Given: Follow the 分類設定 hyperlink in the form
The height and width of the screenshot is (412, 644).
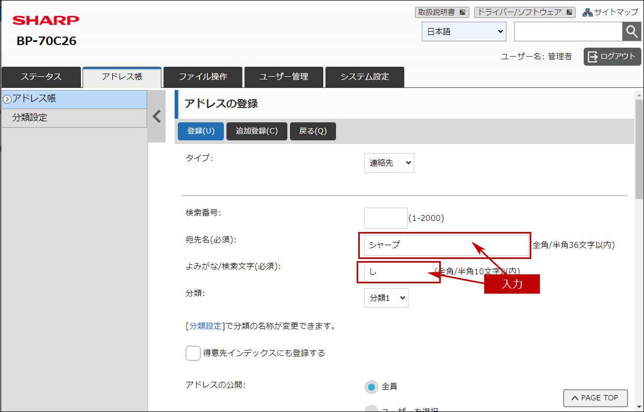Looking at the screenshot, I should (x=206, y=326).
